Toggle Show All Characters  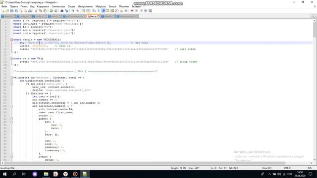tap(99, 11)
